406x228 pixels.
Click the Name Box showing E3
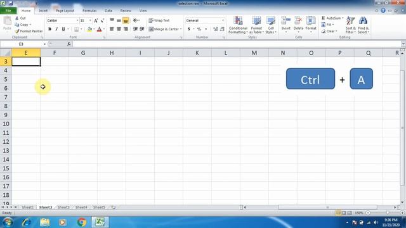21,44
